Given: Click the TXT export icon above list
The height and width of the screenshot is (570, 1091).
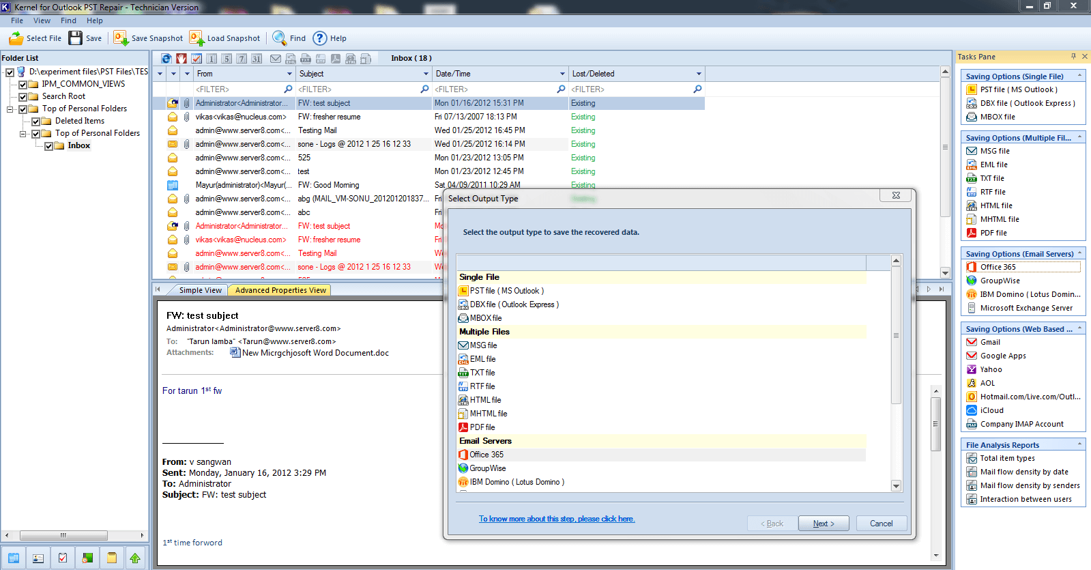Looking at the screenshot, I should pyautogui.click(x=306, y=59).
